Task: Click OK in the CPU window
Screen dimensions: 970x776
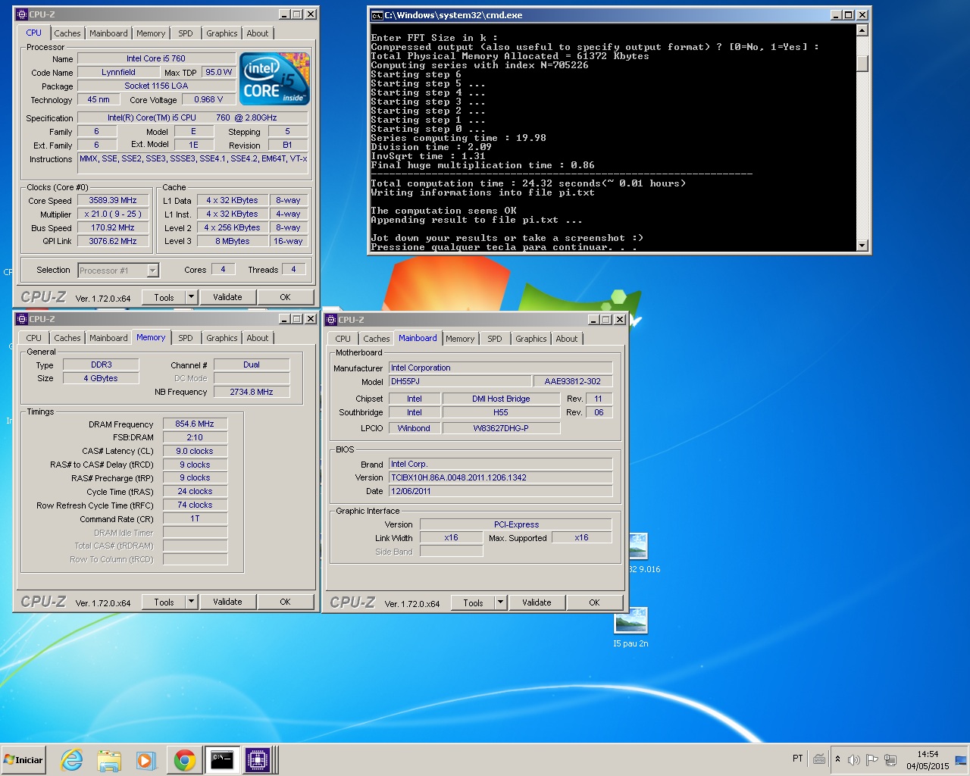Action: [x=285, y=297]
